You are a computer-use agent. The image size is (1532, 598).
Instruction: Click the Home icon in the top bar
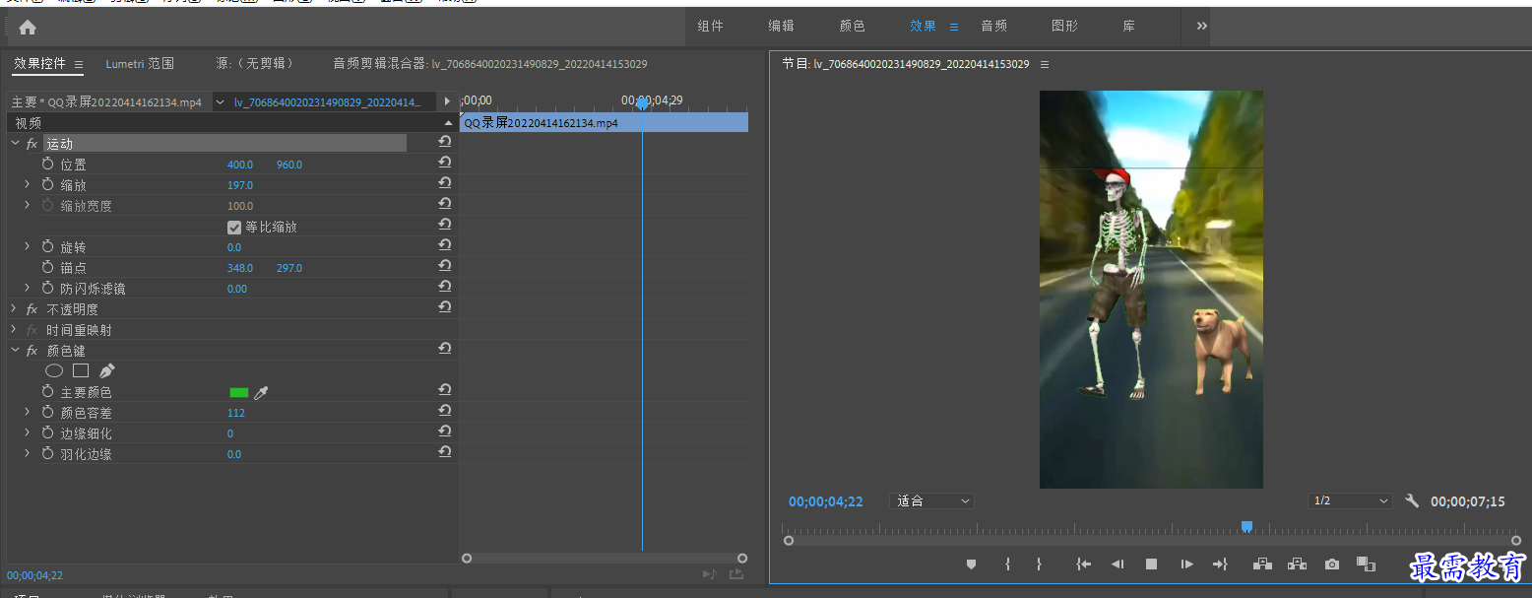(28, 28)
